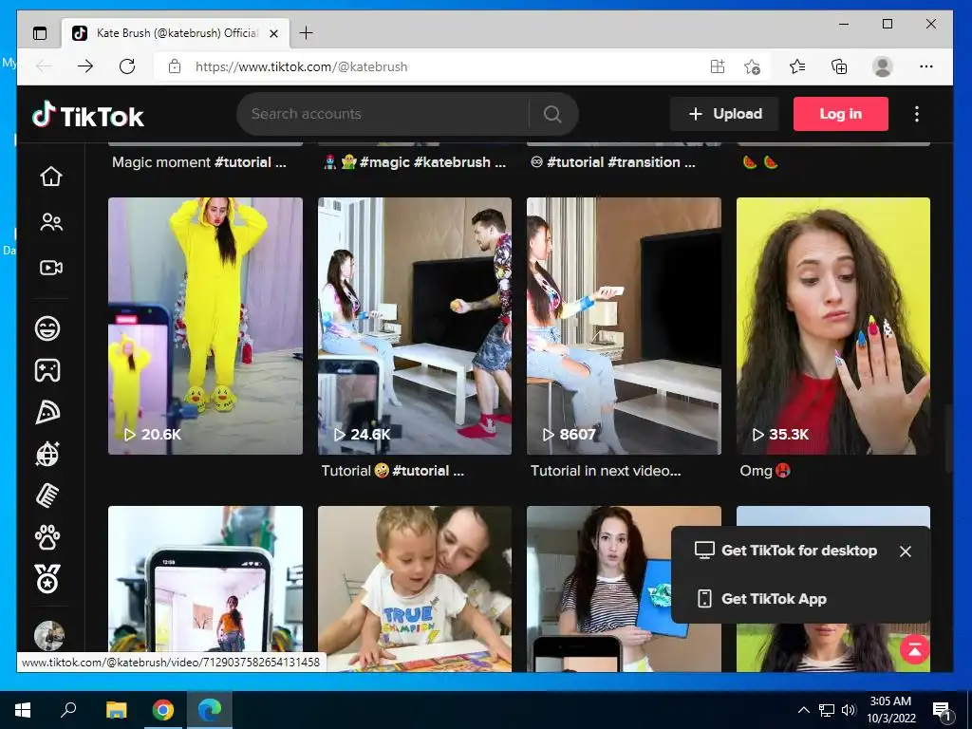The image size is (972, 729).
Task: Click the Microsoft Edge taskbar icon
Action: 210,710
